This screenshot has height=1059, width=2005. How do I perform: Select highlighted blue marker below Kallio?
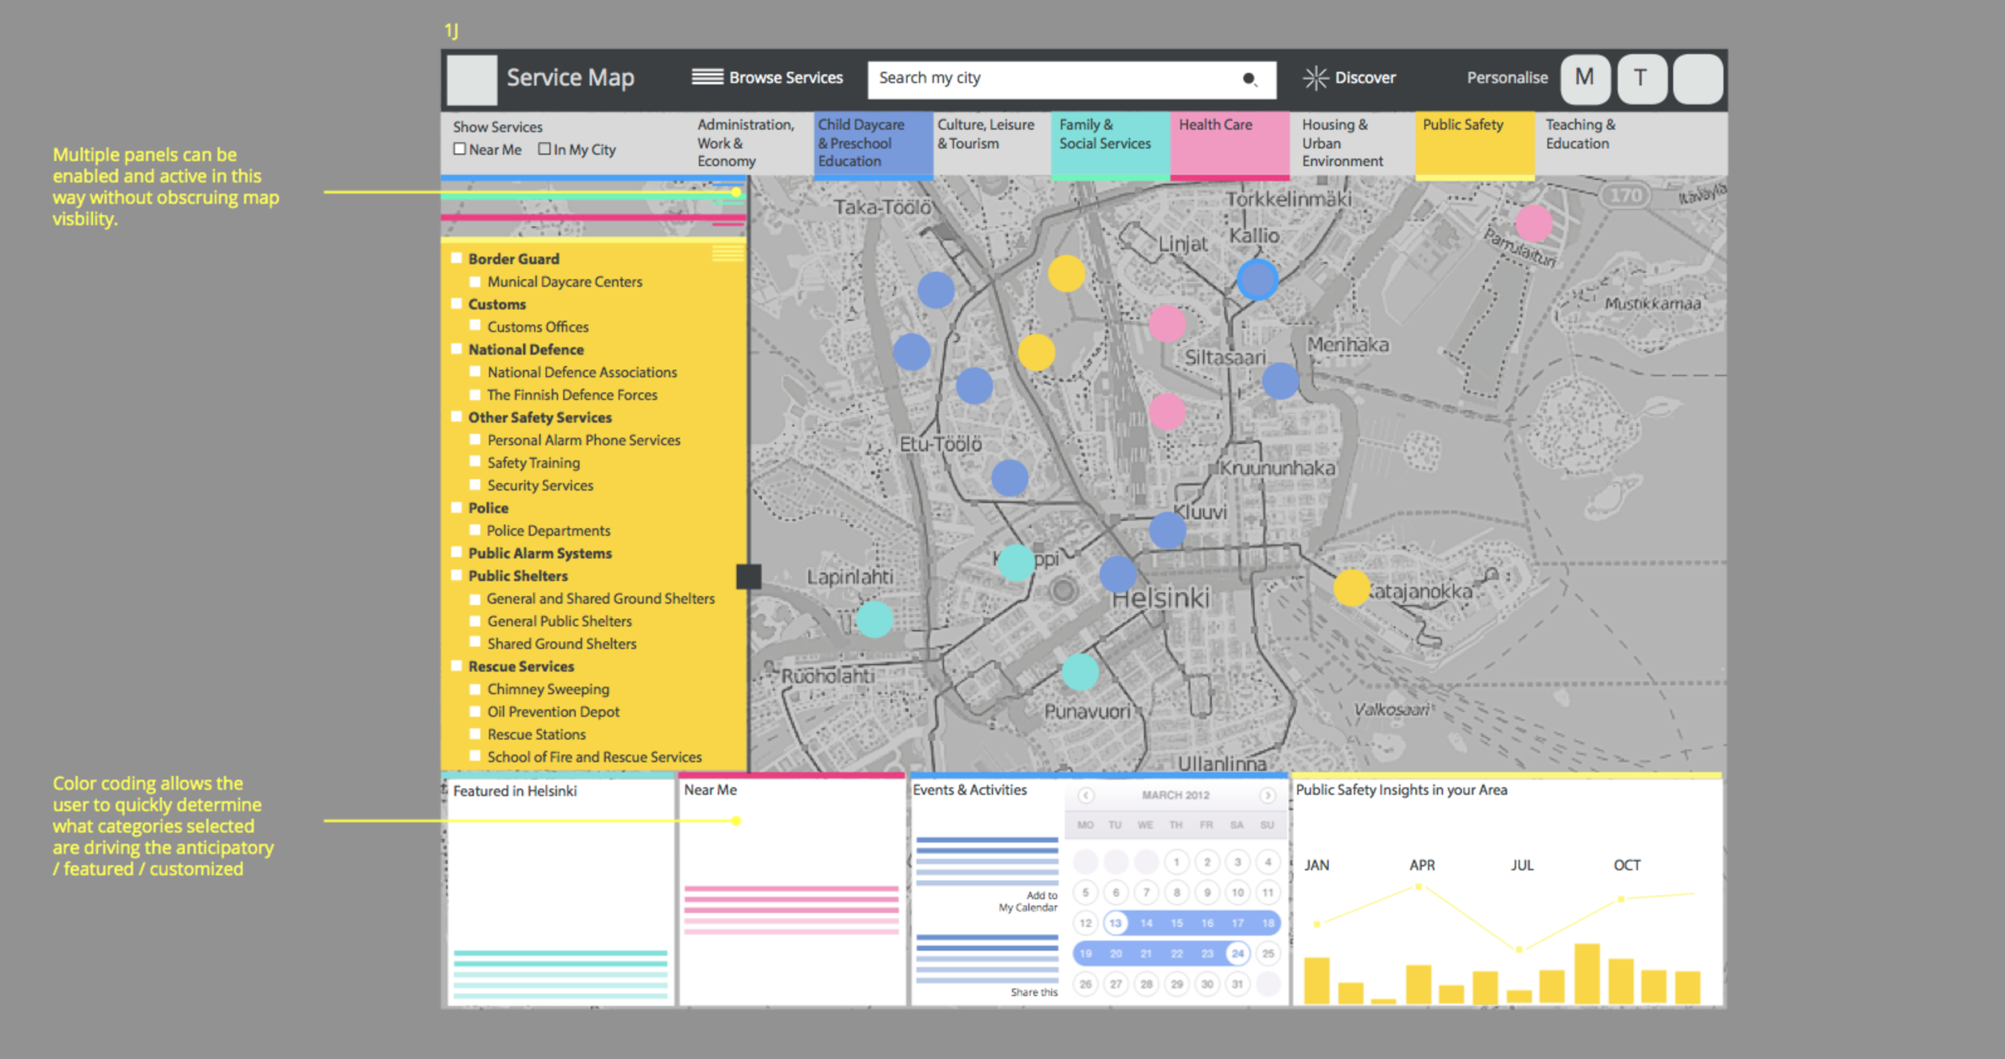coord(1257,279)
